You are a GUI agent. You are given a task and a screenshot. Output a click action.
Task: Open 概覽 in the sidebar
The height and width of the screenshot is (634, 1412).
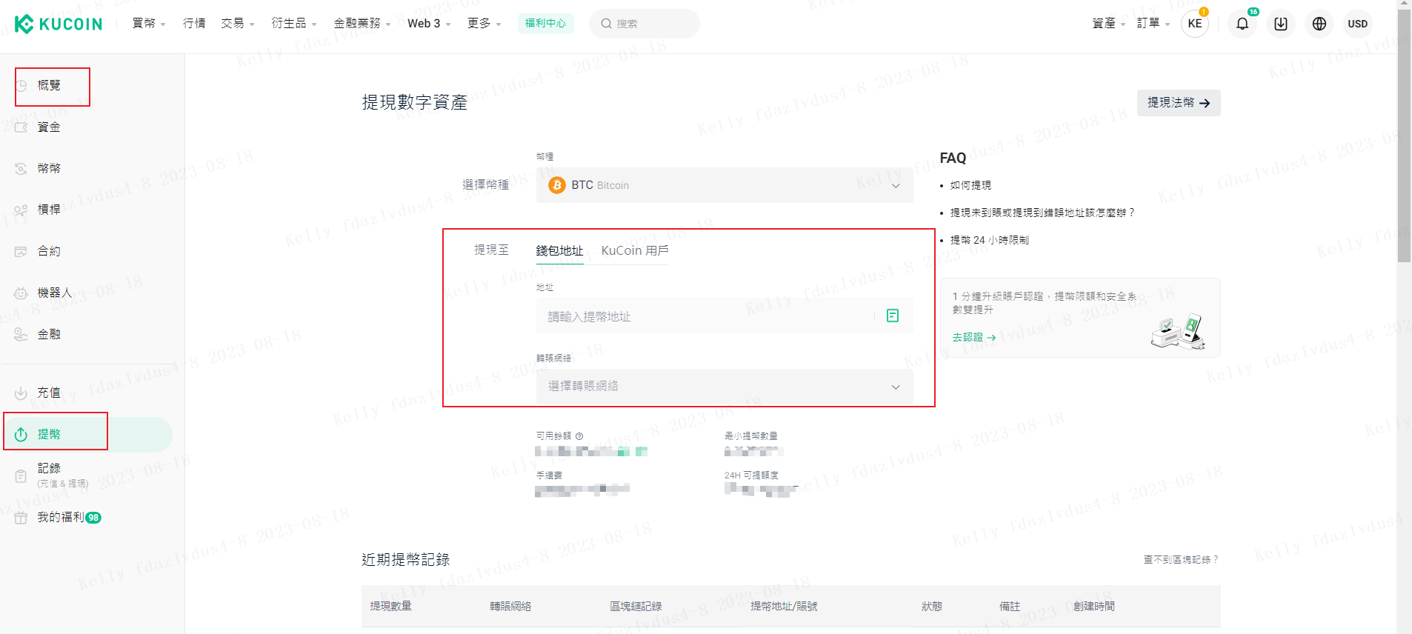[x=50, y=86]
